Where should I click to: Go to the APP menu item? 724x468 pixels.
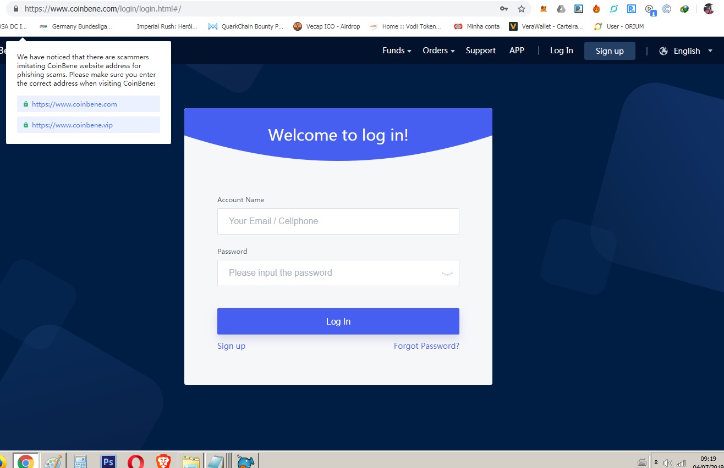(x=517, y=51)
